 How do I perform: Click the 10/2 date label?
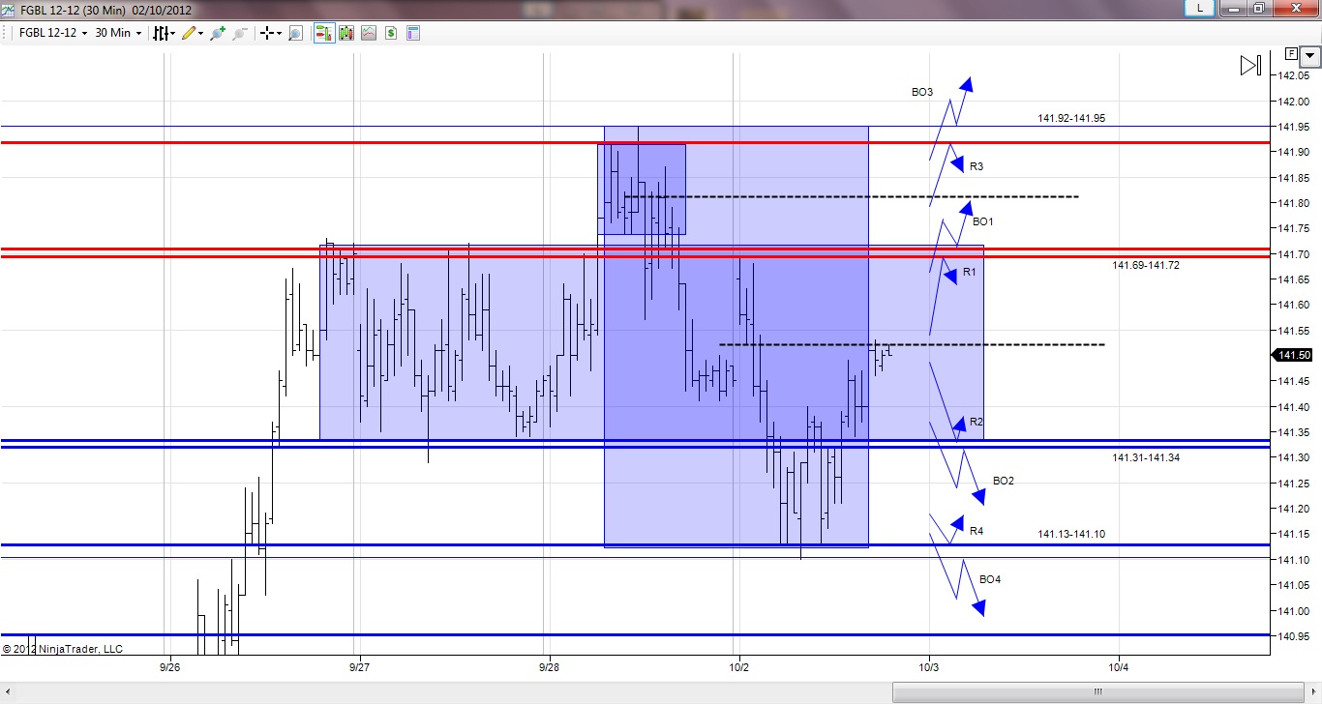point(739,667)
